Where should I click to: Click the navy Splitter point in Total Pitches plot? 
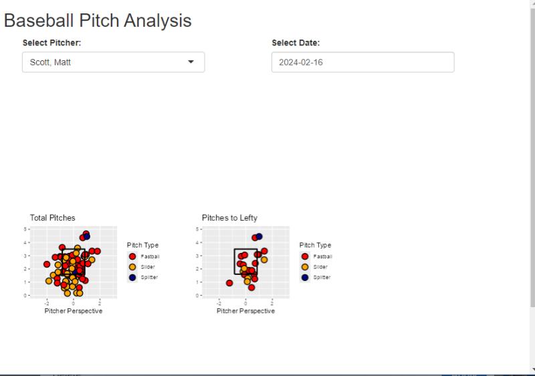coord(87,236)
